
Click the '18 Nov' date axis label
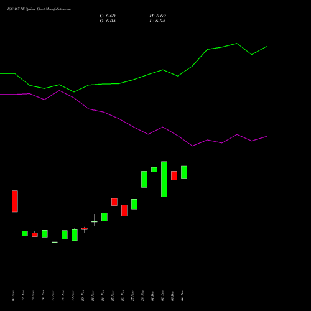(63, 296)
